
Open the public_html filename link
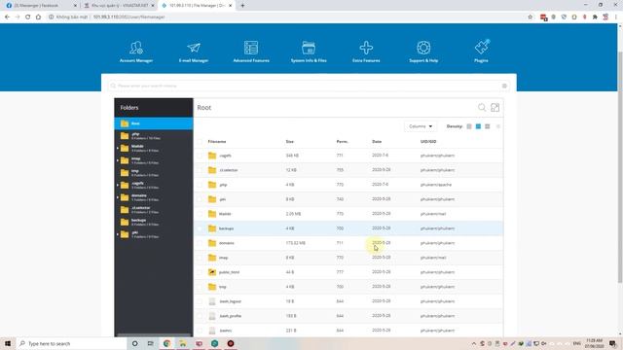coord(229,272)
